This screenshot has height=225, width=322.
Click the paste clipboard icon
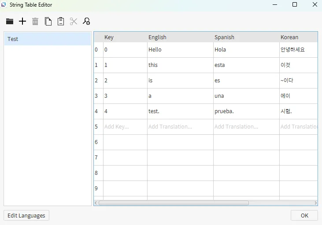61,21
